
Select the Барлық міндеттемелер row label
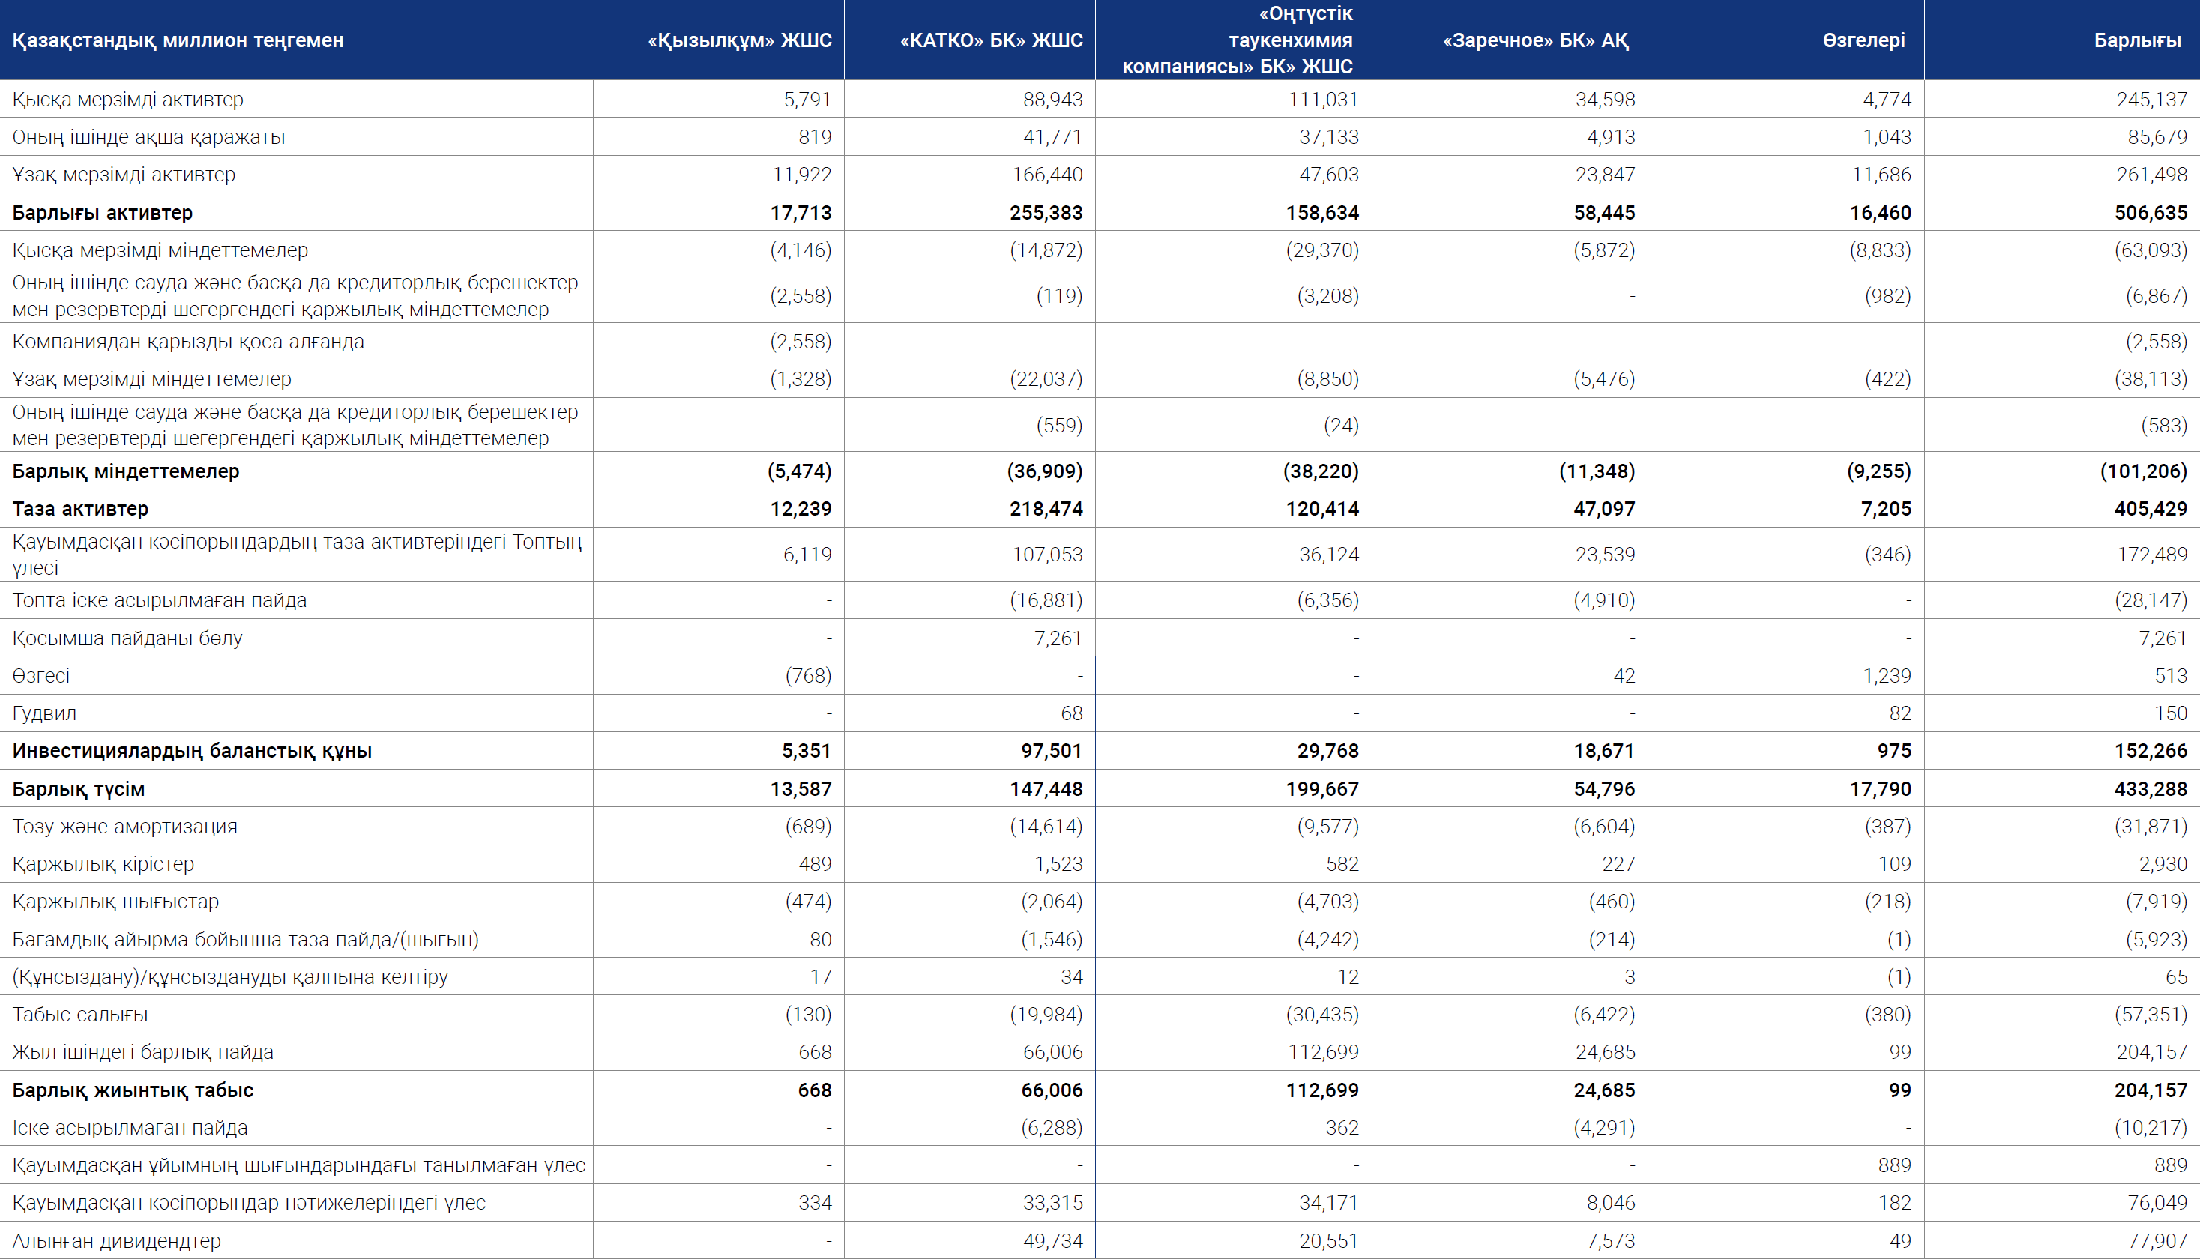click(x=126, y=471)
